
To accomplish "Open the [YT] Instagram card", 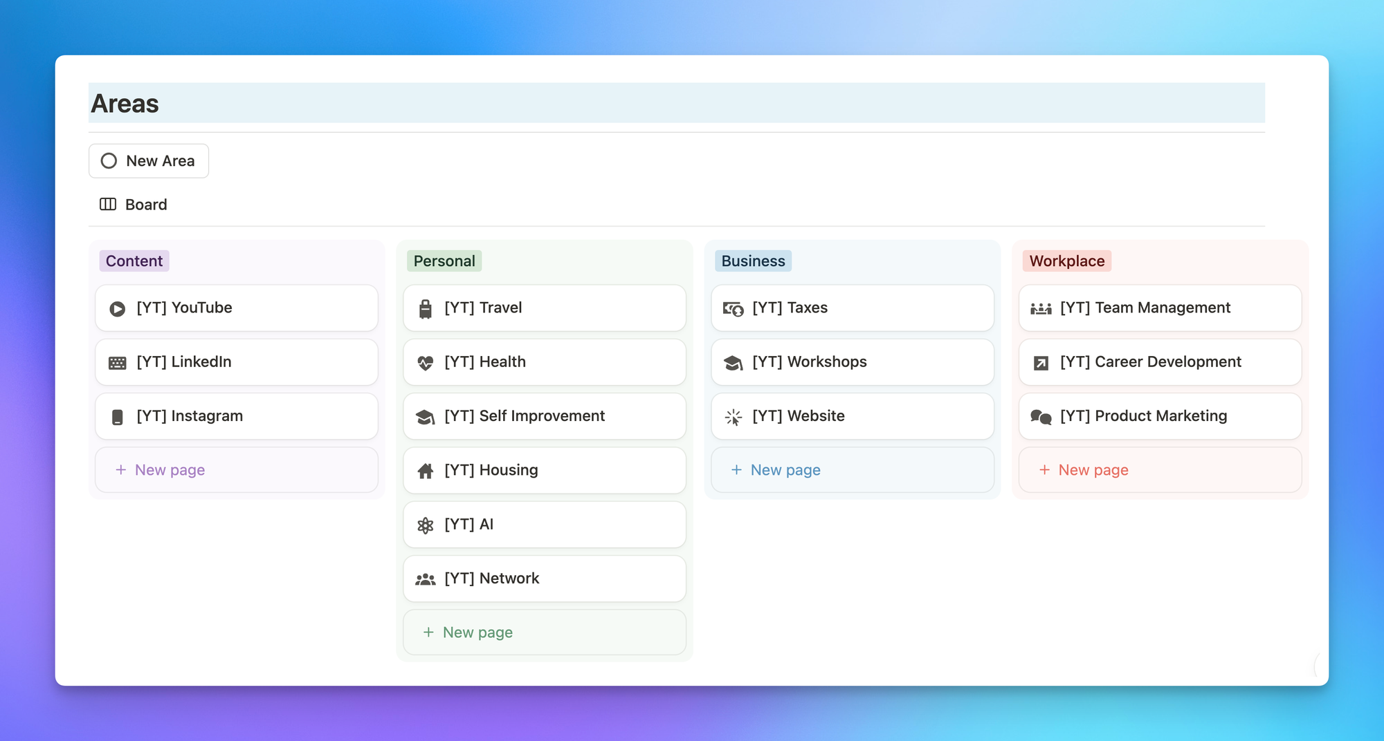I will pos(237,416).
